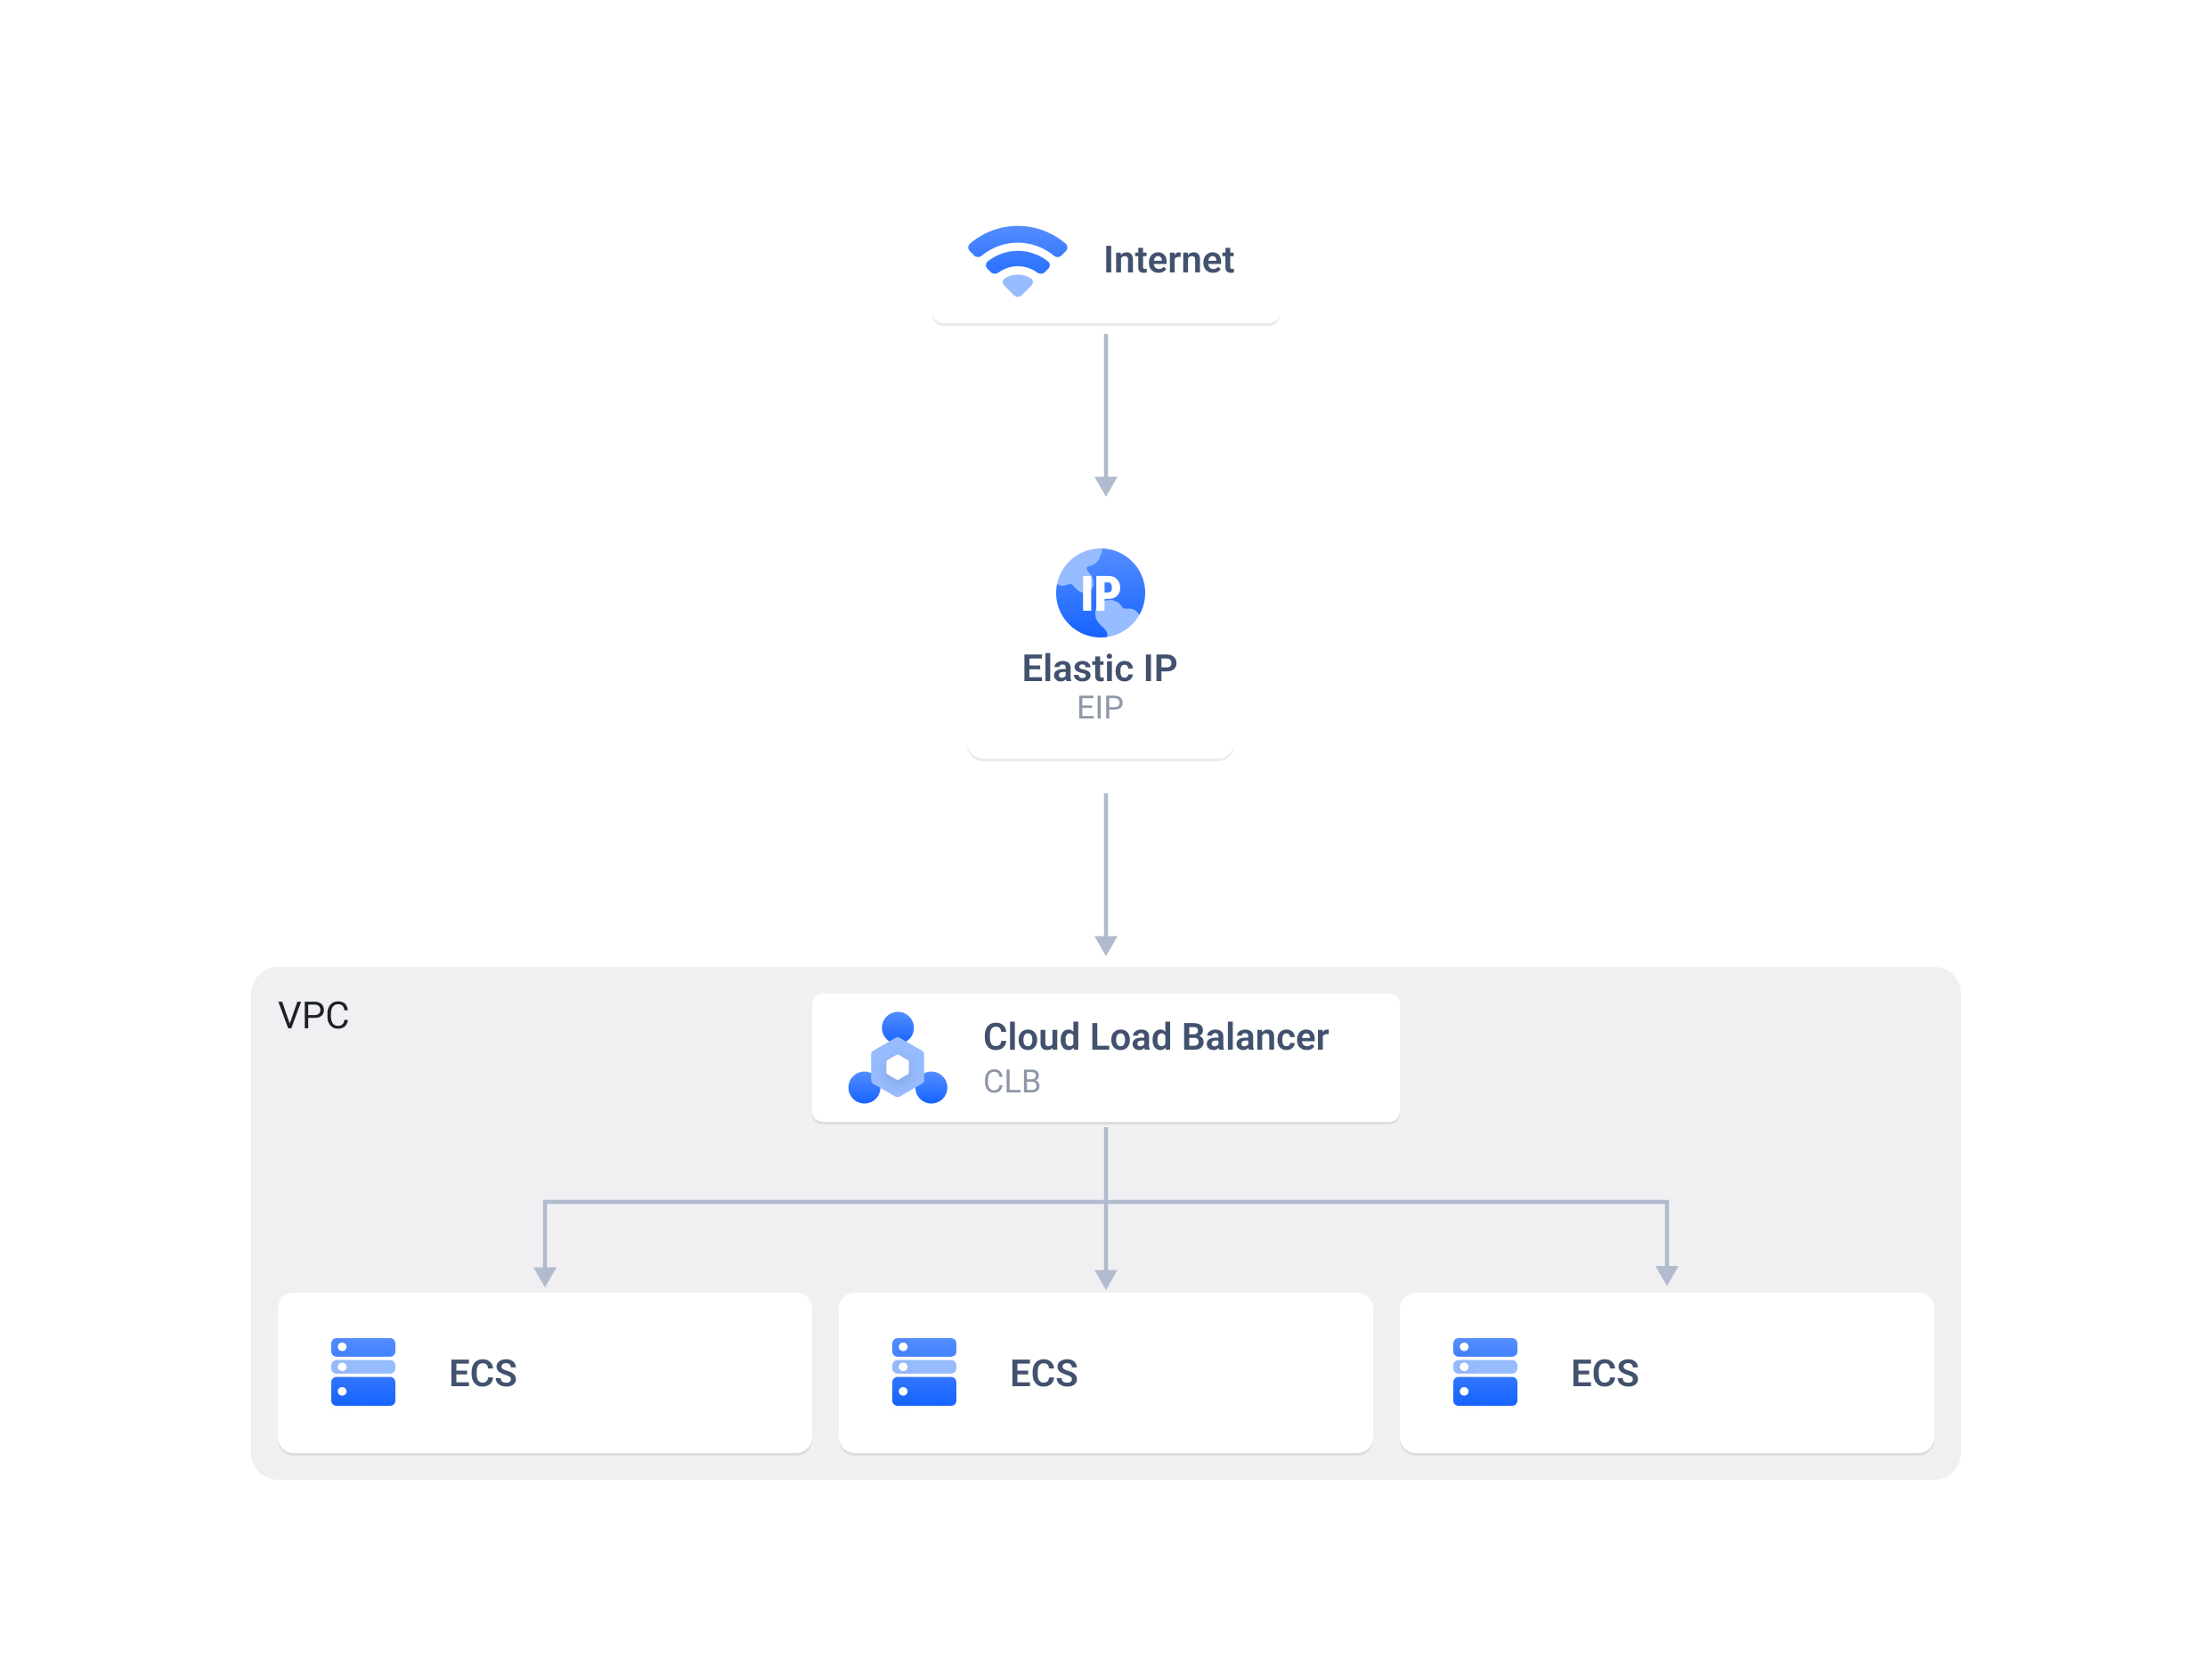Open the Cloud Load Balancer node
2212x1672 pixels.
pos(1105,1057)
